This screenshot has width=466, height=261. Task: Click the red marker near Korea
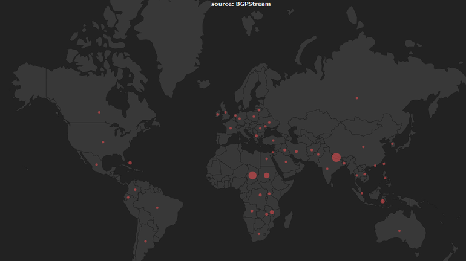(x=392, y=144)
